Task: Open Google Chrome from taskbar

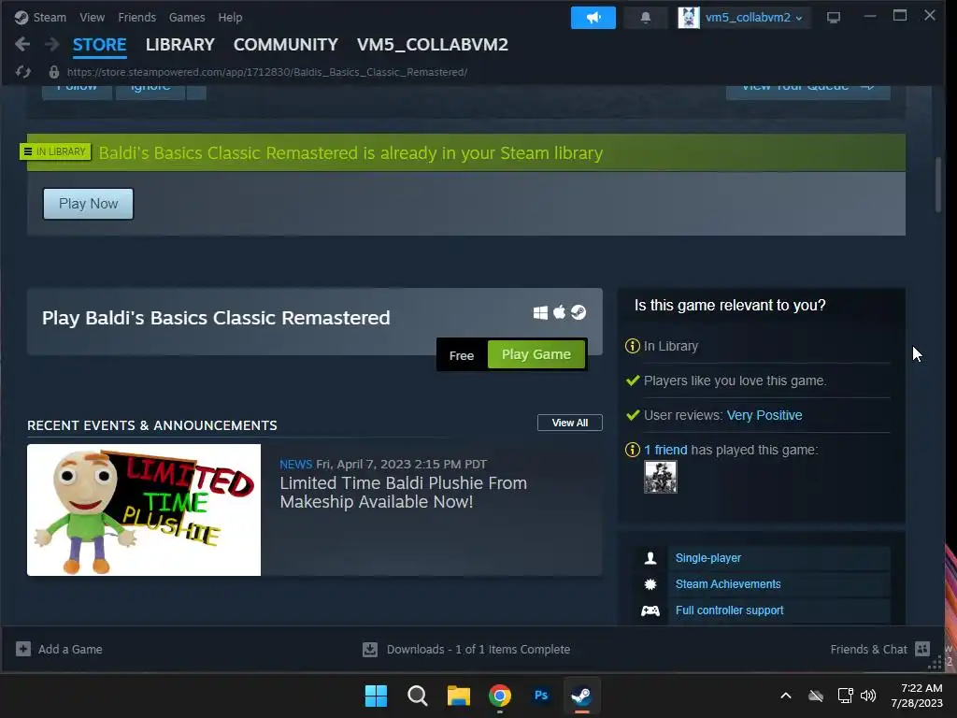Action: (500, 696)
